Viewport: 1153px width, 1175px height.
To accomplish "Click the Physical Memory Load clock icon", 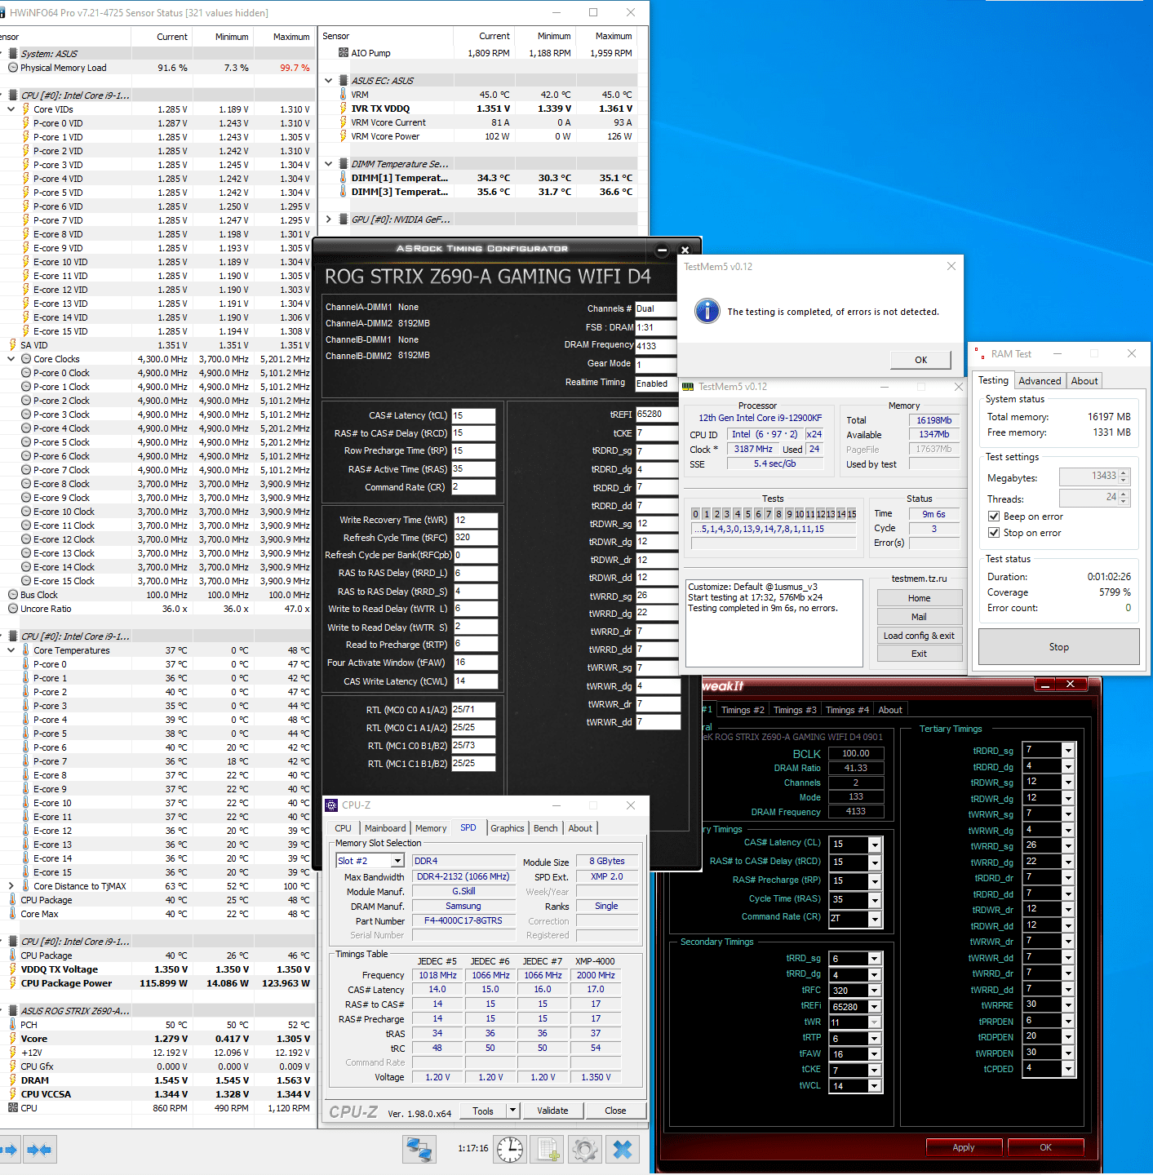I will [x=13, y=68].
